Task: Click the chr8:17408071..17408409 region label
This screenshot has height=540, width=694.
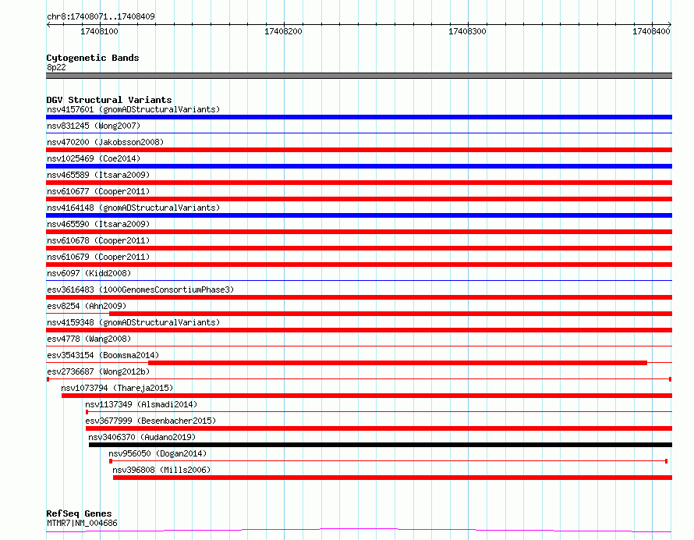Action: click(x=101, y=17)
